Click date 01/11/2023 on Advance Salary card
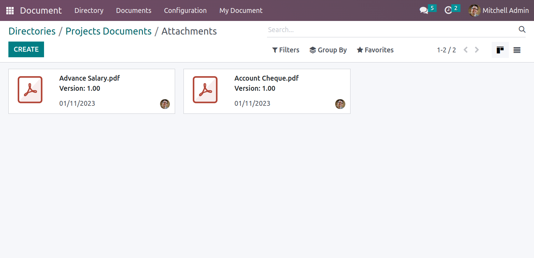Image resolution: width=534 pixels, height=258 pixels. (77, 103)
